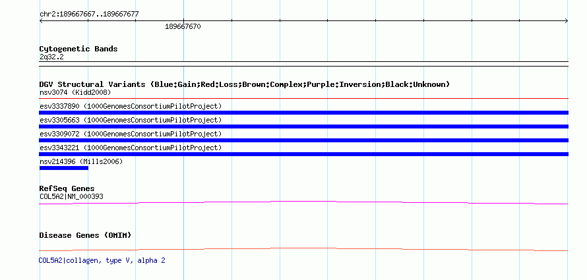Click the 189667670 ruler position label
Viewport: 587px width, 280px height.
point(183,27)
